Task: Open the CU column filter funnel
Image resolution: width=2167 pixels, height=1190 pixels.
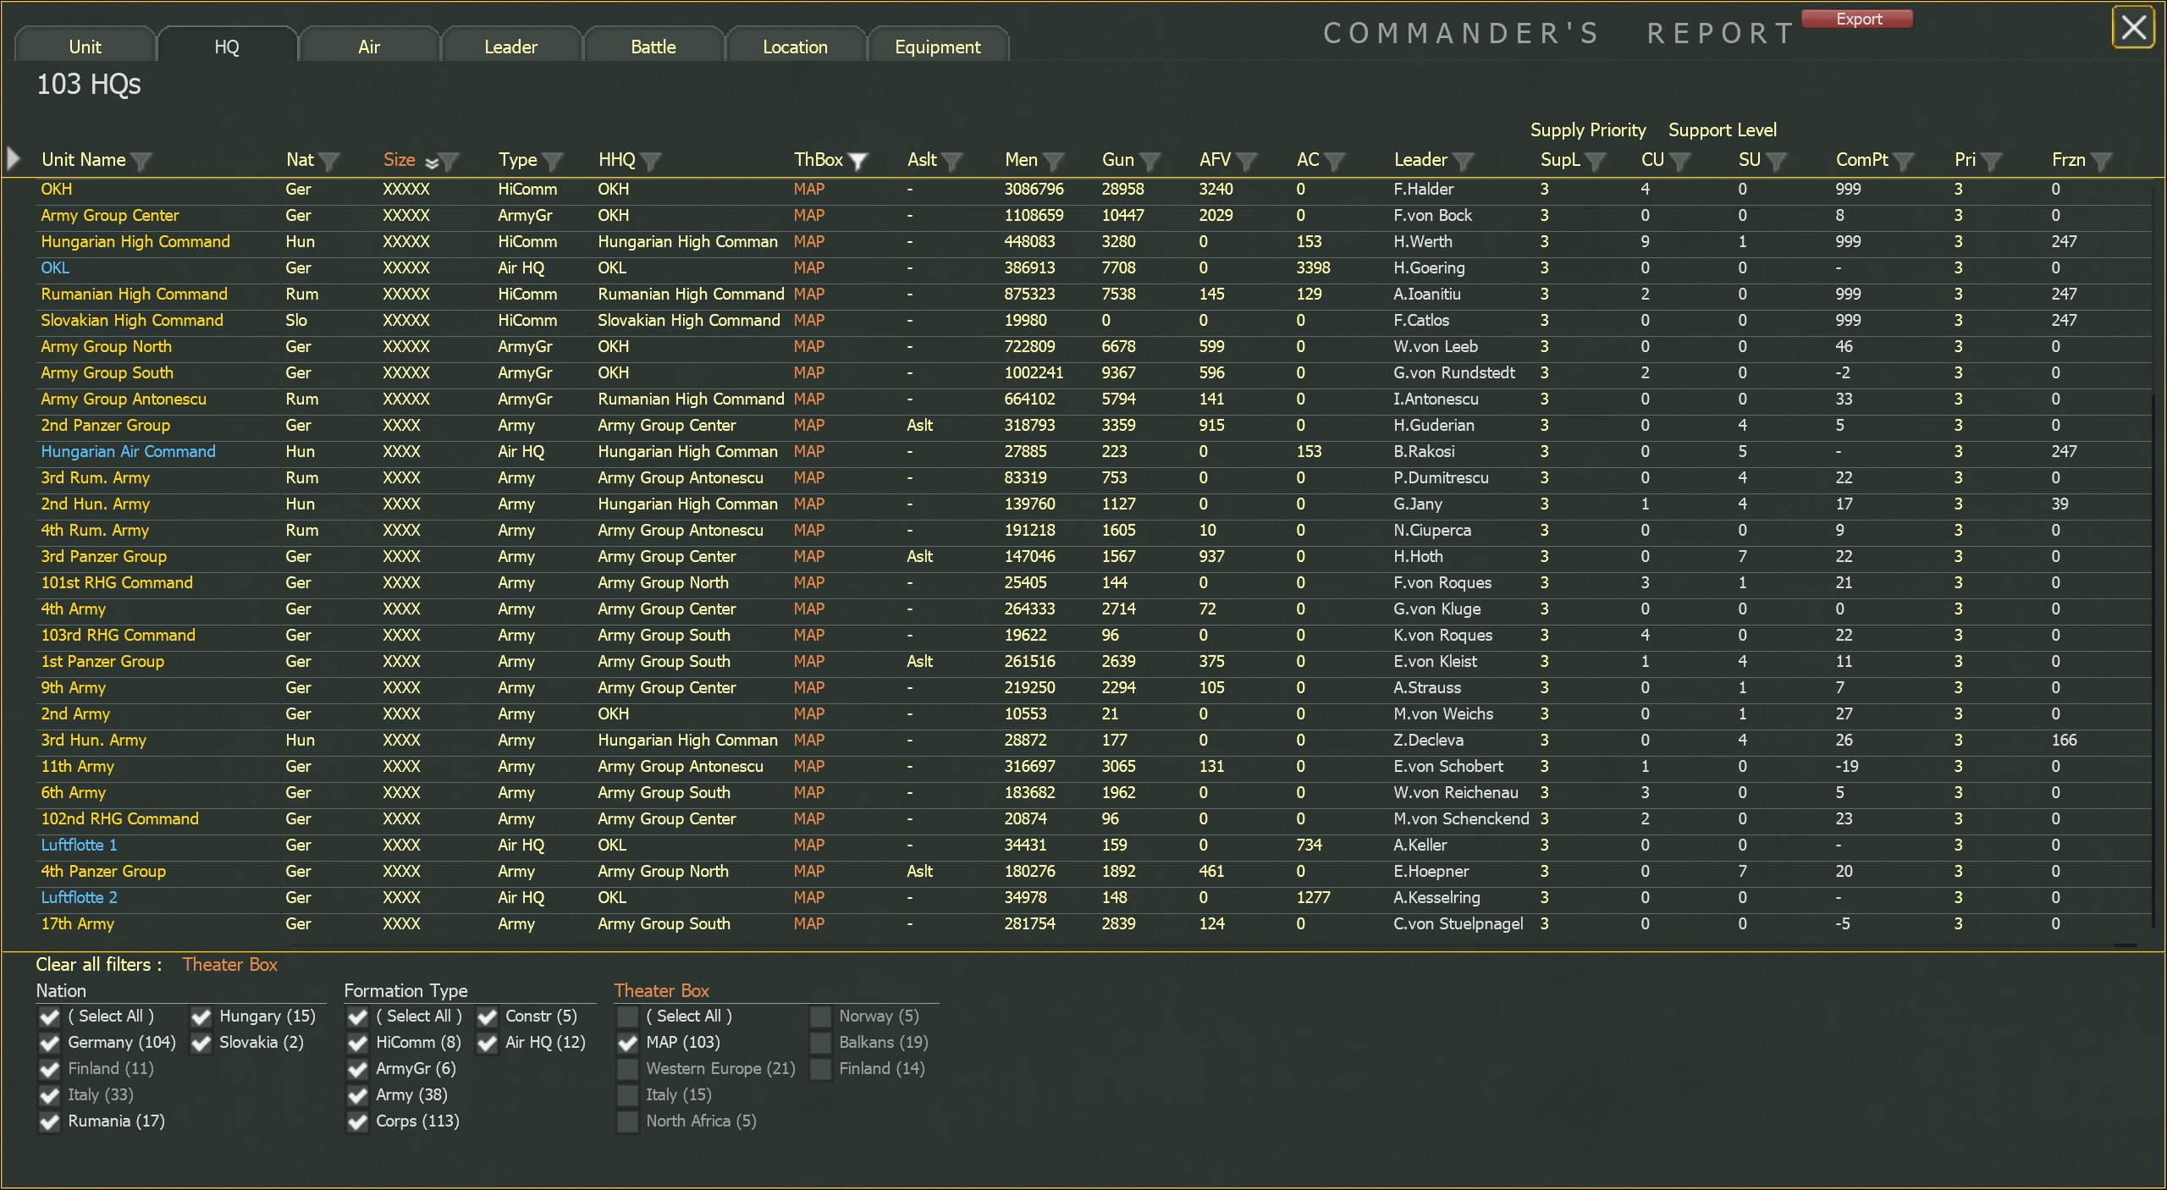Action: (1680, 161)
